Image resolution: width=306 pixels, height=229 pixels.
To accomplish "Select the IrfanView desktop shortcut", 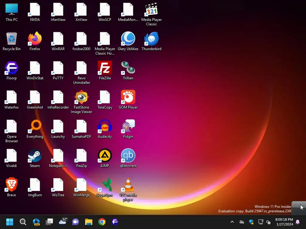I will 58,12.
